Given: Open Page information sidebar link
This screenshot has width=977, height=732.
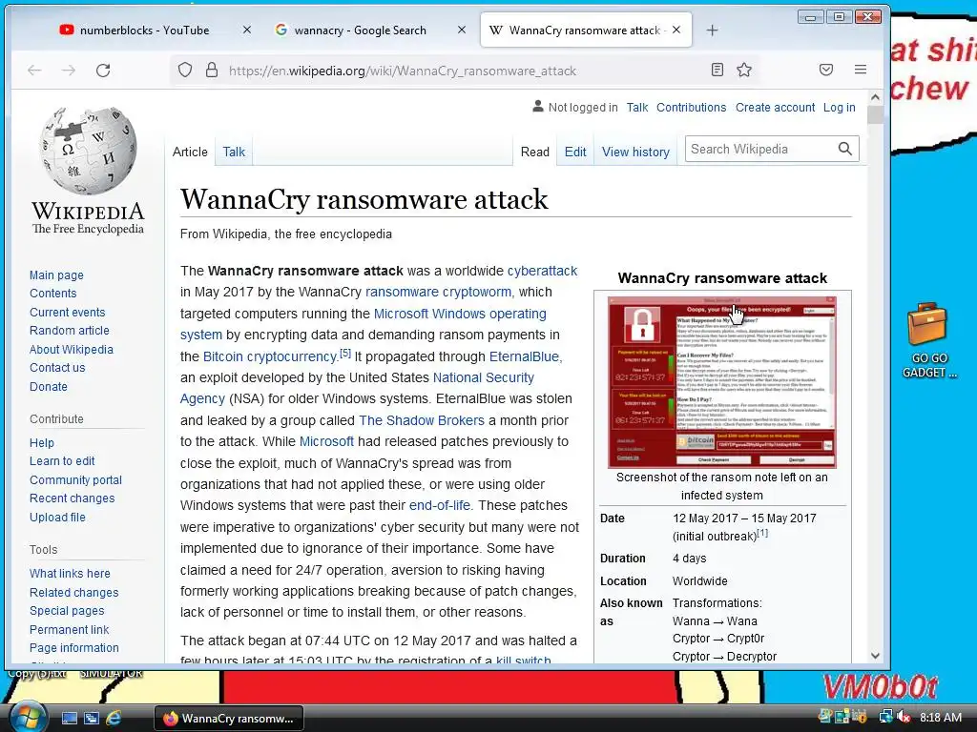Looking at the screenshot, I should pos(74,648).
